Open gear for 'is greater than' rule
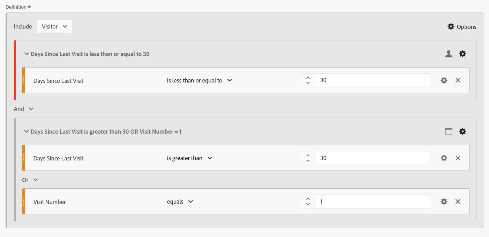 (x=444, y=158)
